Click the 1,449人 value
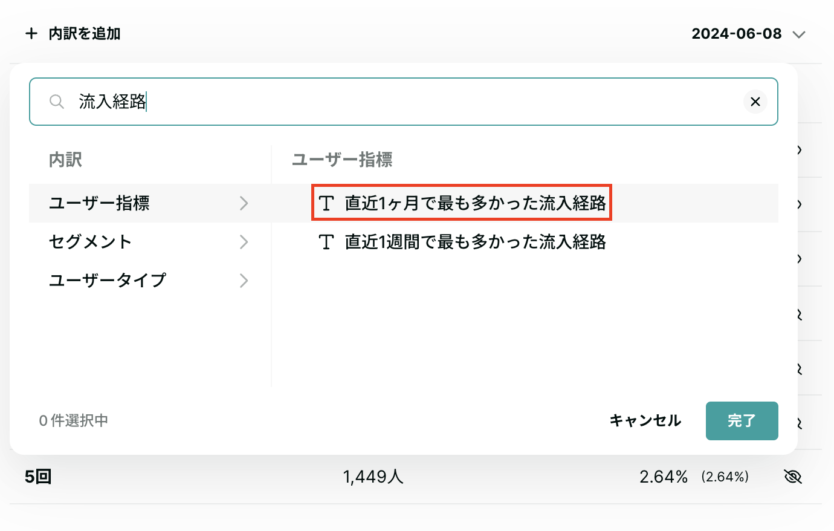The height and width of the screenshot is (531, 834). pos(373,477)
